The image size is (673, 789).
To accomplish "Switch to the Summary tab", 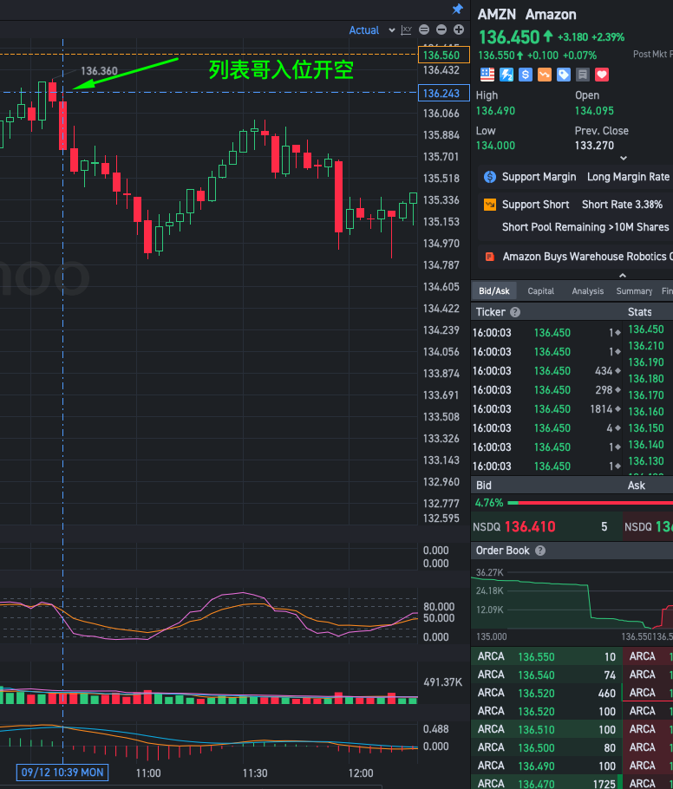I will [634, 290].
